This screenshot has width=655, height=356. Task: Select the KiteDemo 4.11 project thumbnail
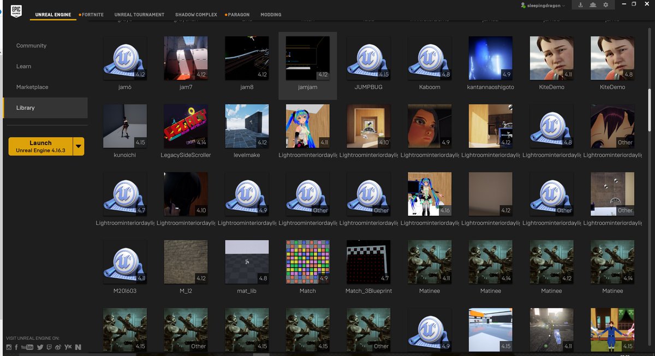pyautogui.click(x=552, y=58)
